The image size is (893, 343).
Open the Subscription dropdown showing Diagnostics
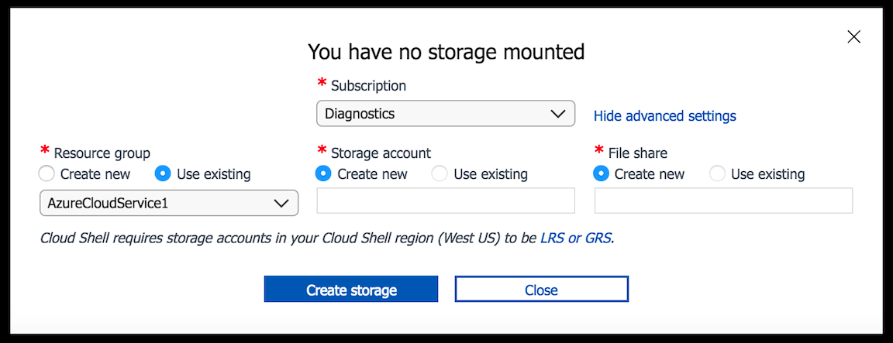tap(445, 114)
